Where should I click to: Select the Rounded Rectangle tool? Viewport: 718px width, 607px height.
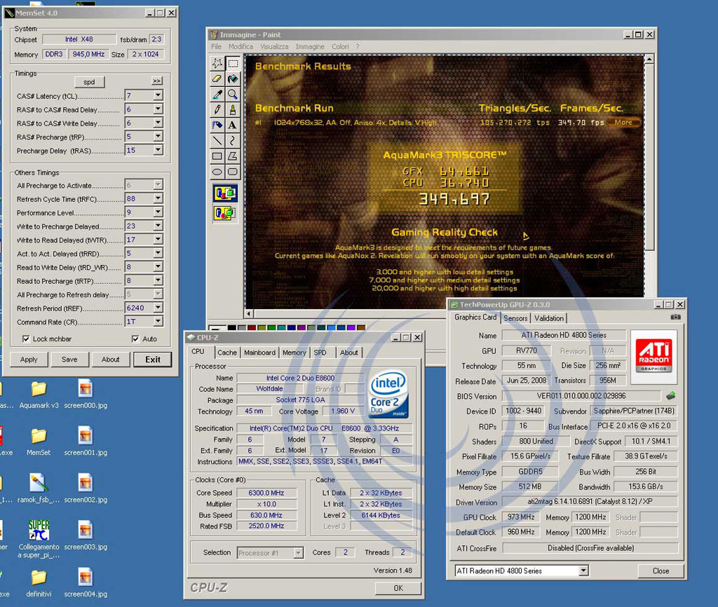tap(233, 172)
